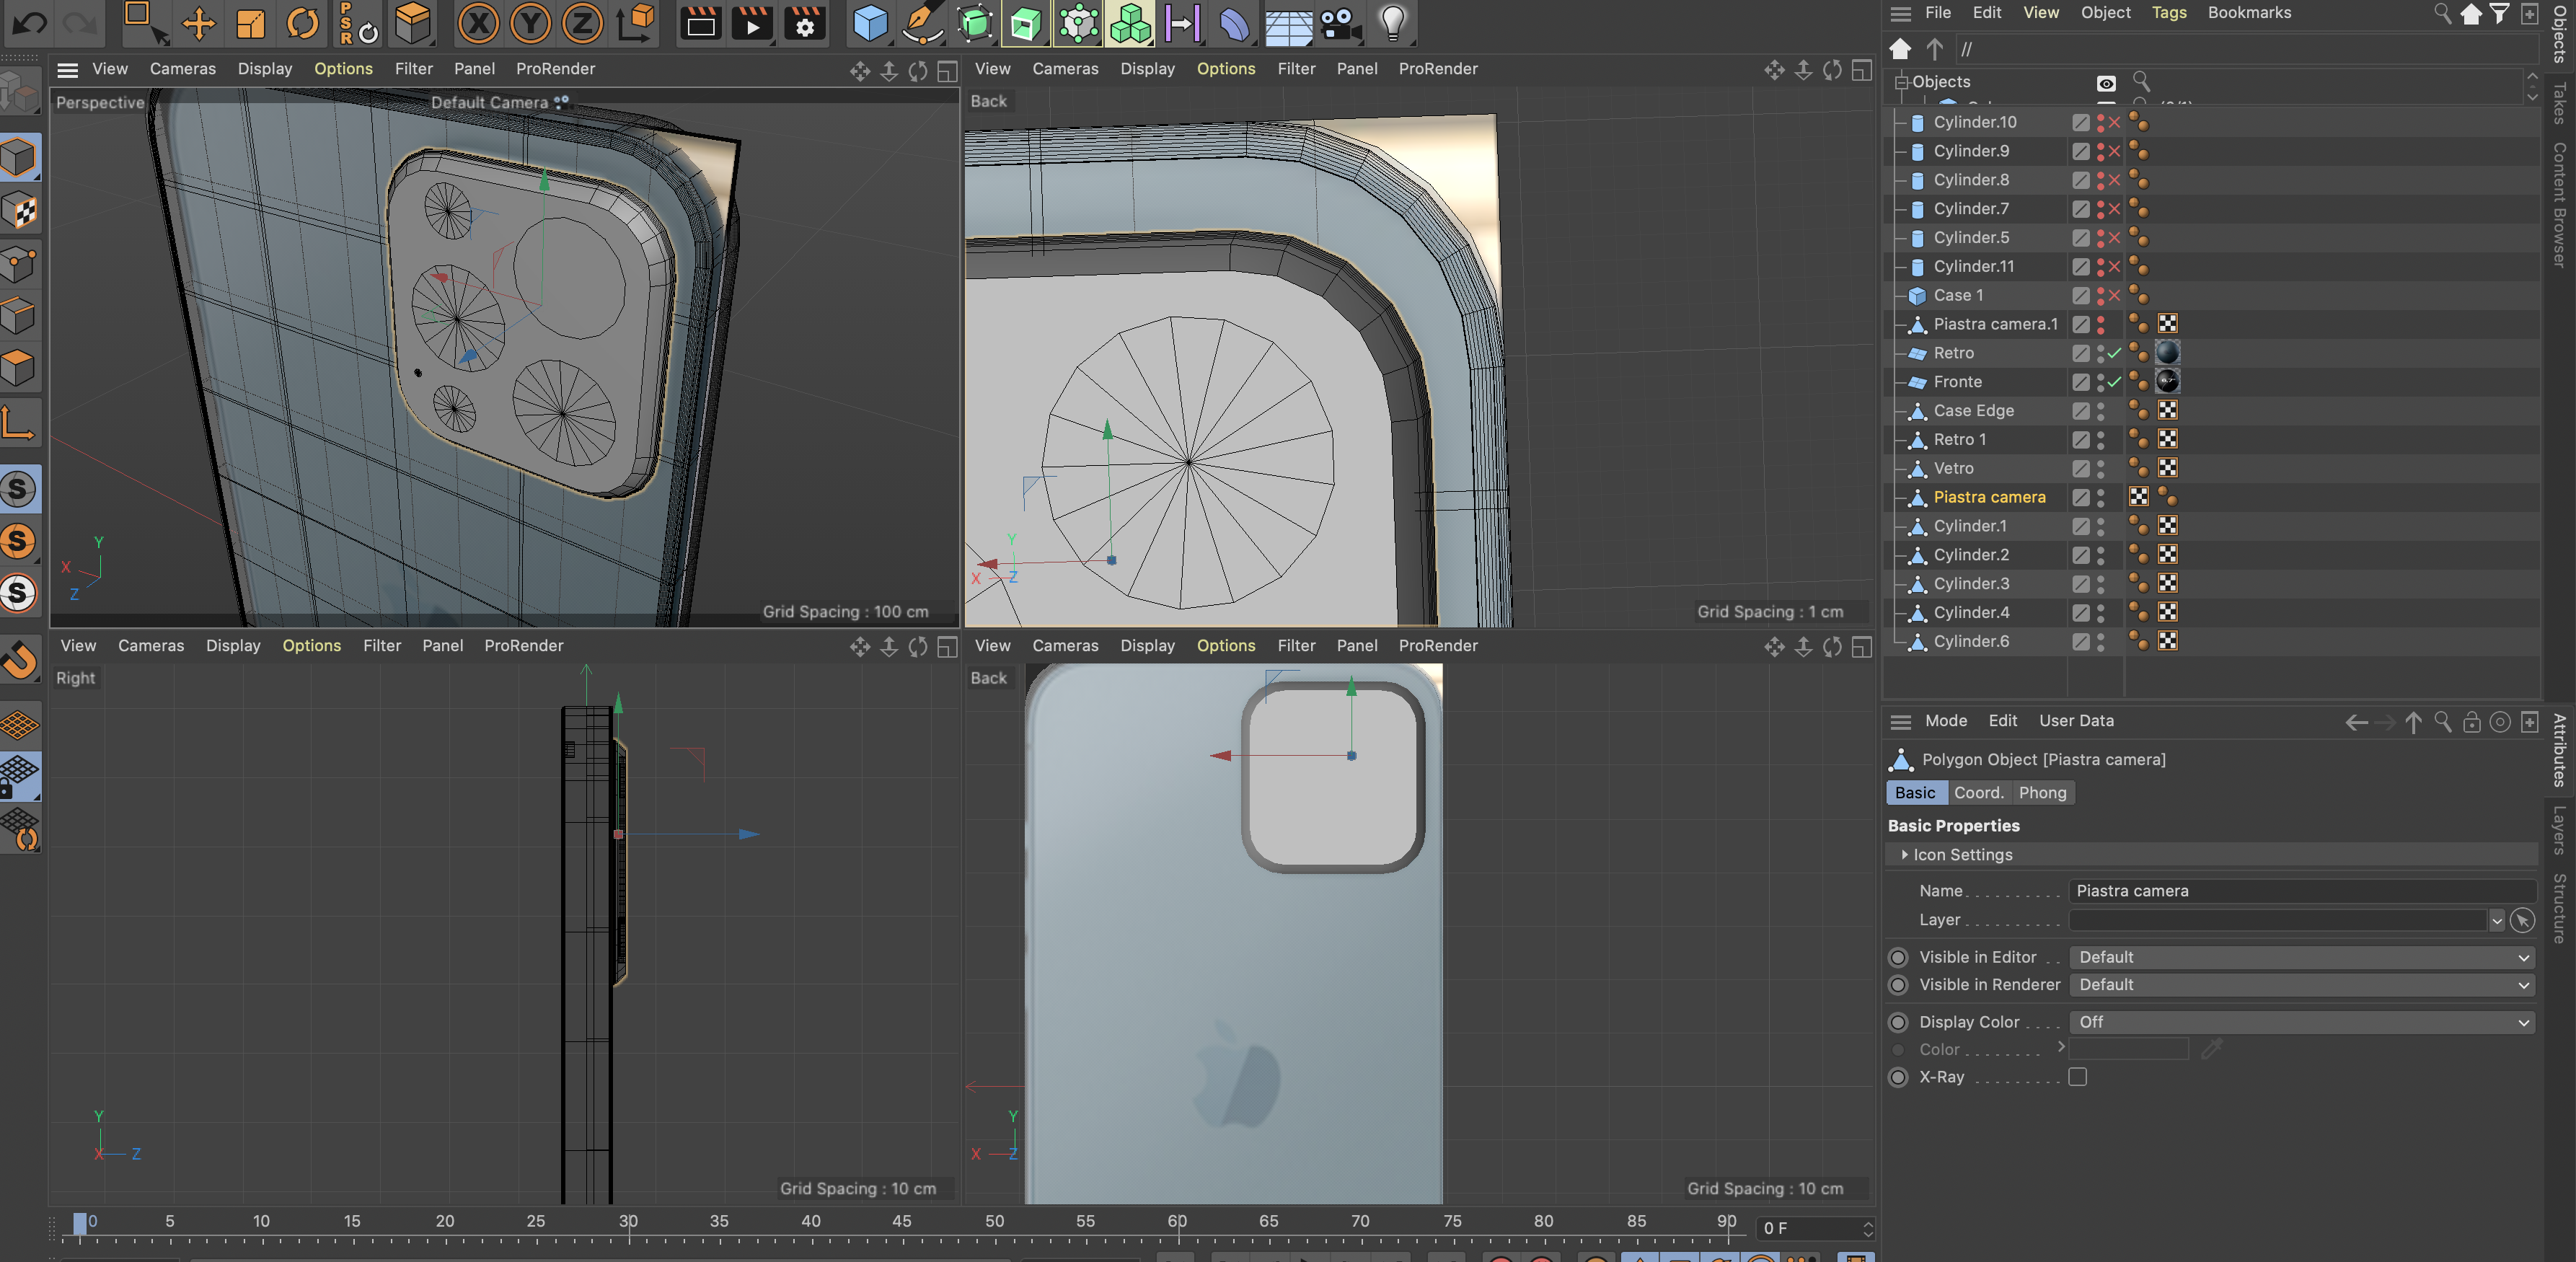This screenshot has width=2576, height=1262.
Task: Select the Rotate tool
Action: coord(302,22)
